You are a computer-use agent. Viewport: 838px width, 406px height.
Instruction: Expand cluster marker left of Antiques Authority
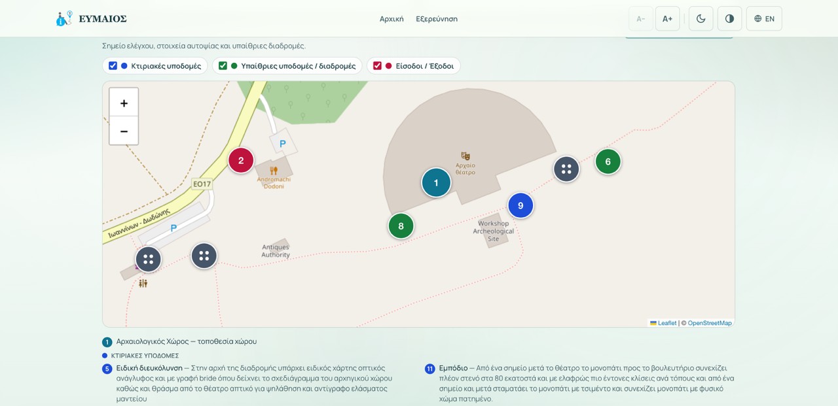coord(204,256)
